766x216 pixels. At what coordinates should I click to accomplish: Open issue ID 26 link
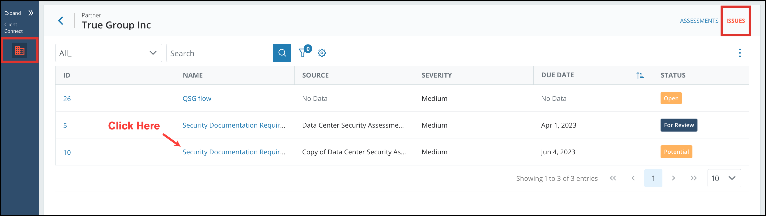67,99
